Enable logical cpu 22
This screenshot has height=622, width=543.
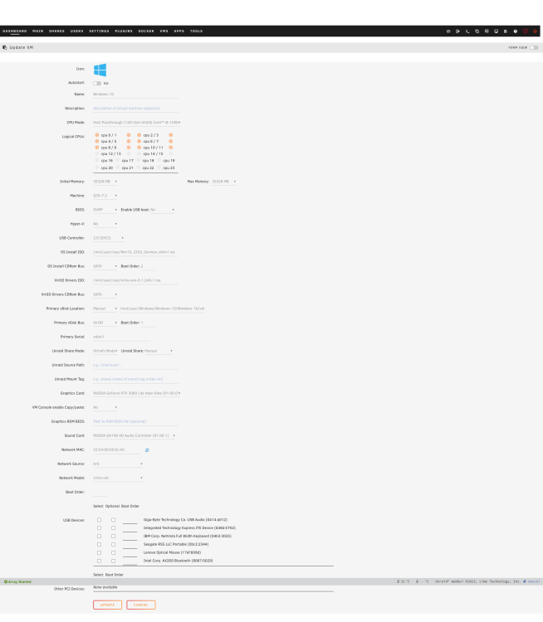pyautogui.click(x=138, y=168)
